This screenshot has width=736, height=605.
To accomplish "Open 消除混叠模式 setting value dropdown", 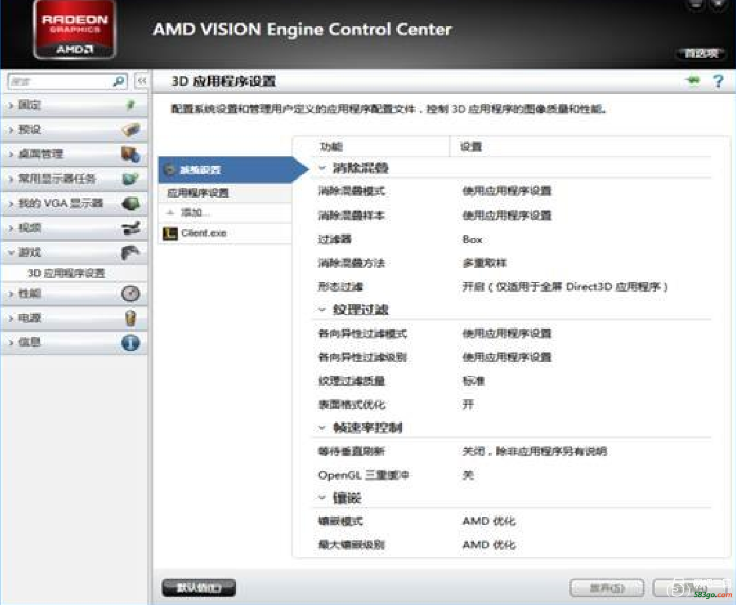I will click(x=507, y=191).
